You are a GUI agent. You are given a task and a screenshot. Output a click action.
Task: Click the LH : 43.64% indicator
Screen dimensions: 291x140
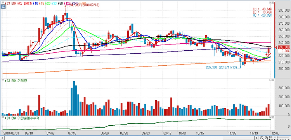click(x=262, y=9)
